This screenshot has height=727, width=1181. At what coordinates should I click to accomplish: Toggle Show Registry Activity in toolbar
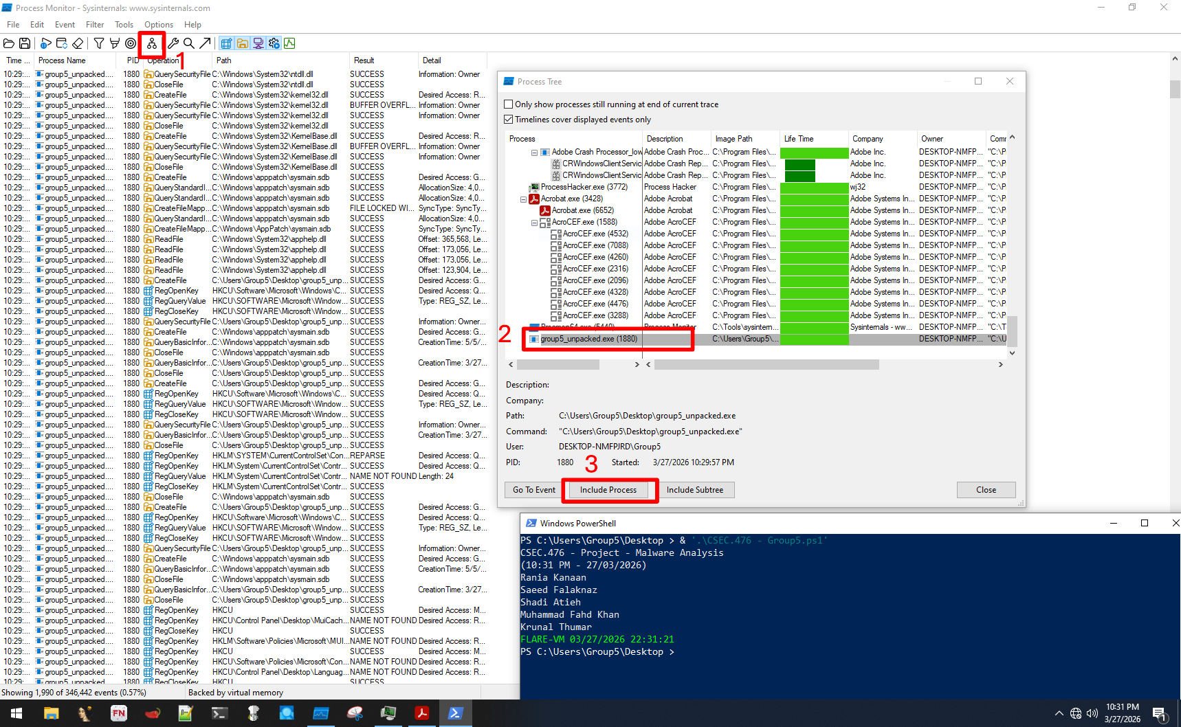226,43
